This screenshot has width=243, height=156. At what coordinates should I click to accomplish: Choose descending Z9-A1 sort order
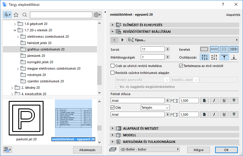pyautogui.click(x=214, y=57)
